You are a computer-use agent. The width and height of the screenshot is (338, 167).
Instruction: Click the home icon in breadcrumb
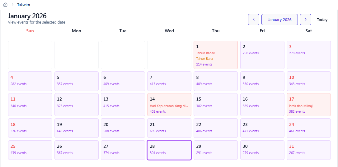pos(5,5)
